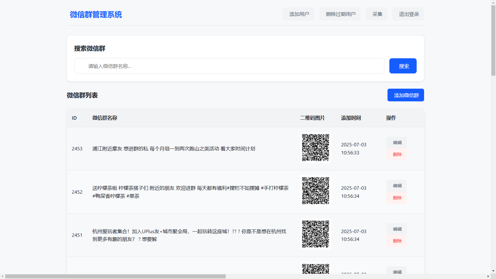This screenshot has width=496, height=279.
Task: Focus the 请输入微信群名称 search field
Action: [x=229, y=66]
